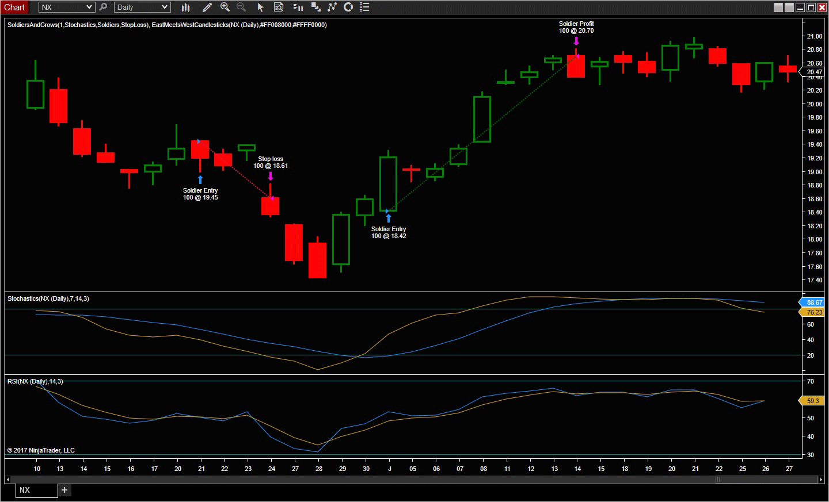The image size is (829, 502).
Task: Click the blue entry arrow above 18.42 label
Action: 389,218
